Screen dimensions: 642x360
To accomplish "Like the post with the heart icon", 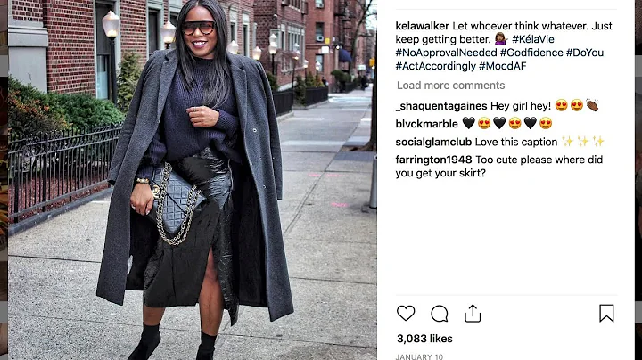I will coord(406,314).
